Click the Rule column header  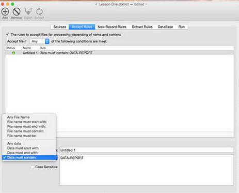click(x=43, y=48)
